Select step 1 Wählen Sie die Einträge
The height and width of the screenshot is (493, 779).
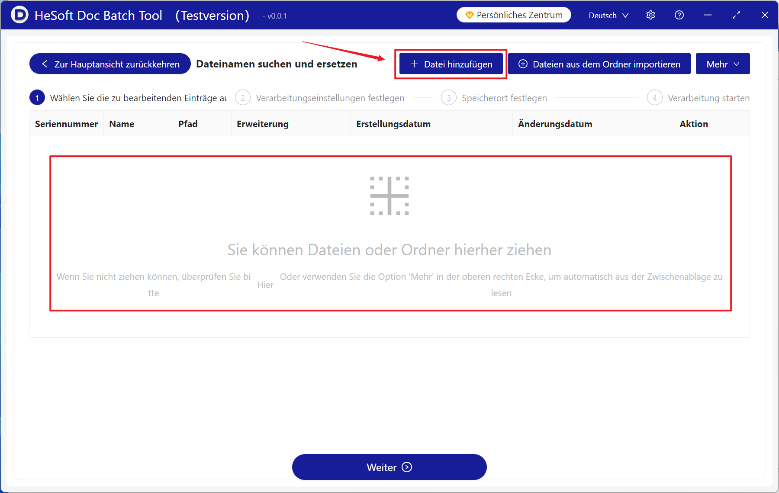(129, 98)
